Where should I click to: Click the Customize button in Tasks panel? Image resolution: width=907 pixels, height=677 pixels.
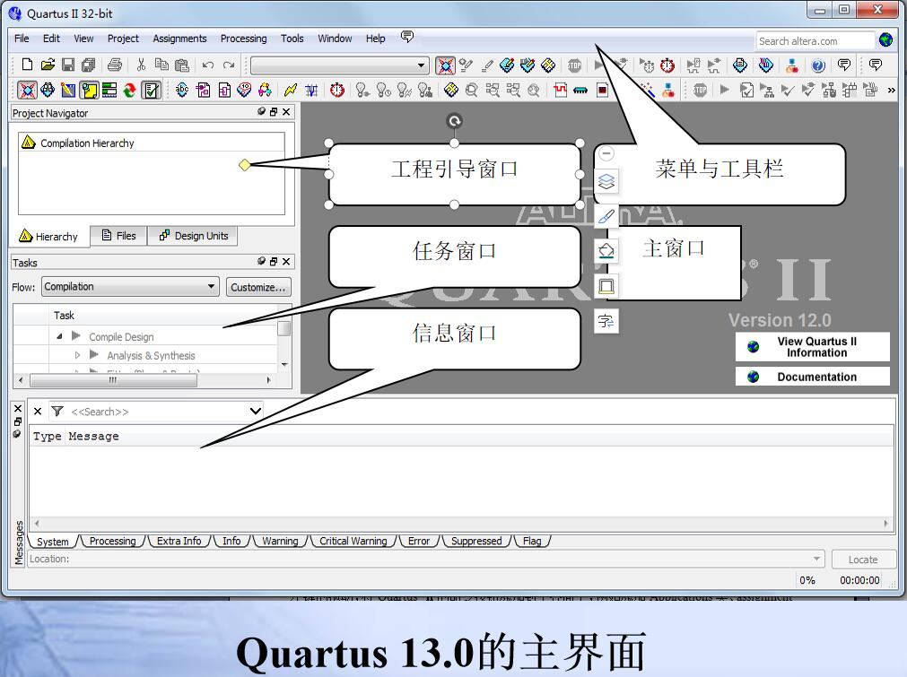[258, 285]
